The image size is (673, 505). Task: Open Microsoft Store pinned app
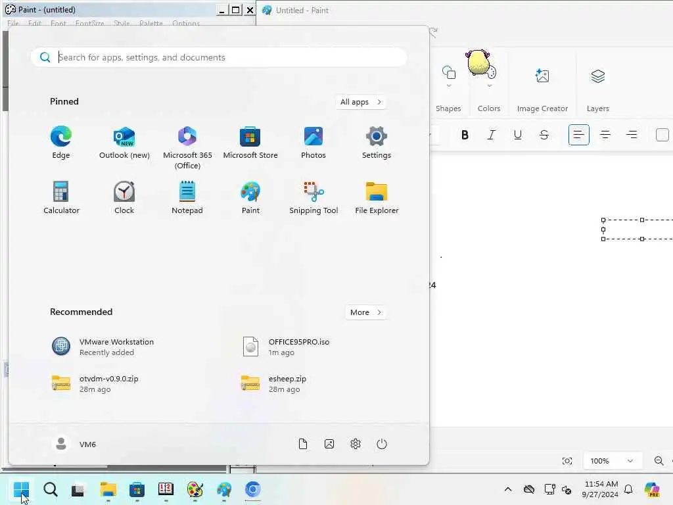(x=250, y=143)
